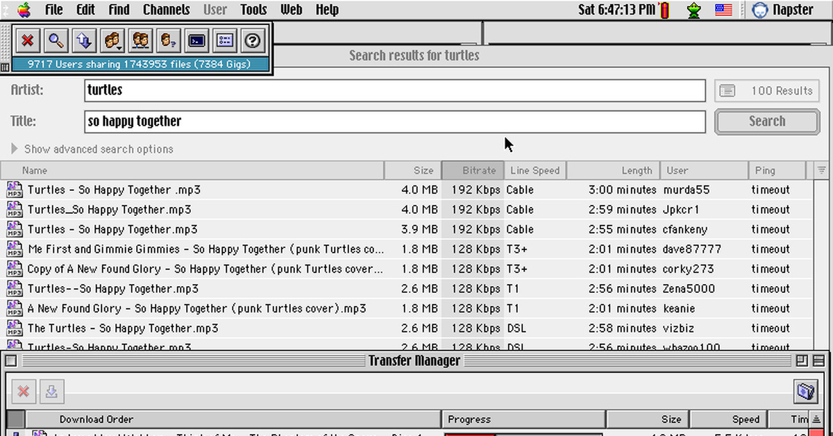Click the download progress bar in Transfer Manager

[x=523, y=434]
